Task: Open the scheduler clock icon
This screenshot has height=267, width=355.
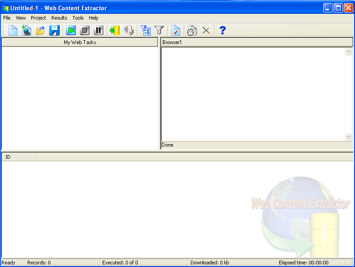Action: coord(192,30)
